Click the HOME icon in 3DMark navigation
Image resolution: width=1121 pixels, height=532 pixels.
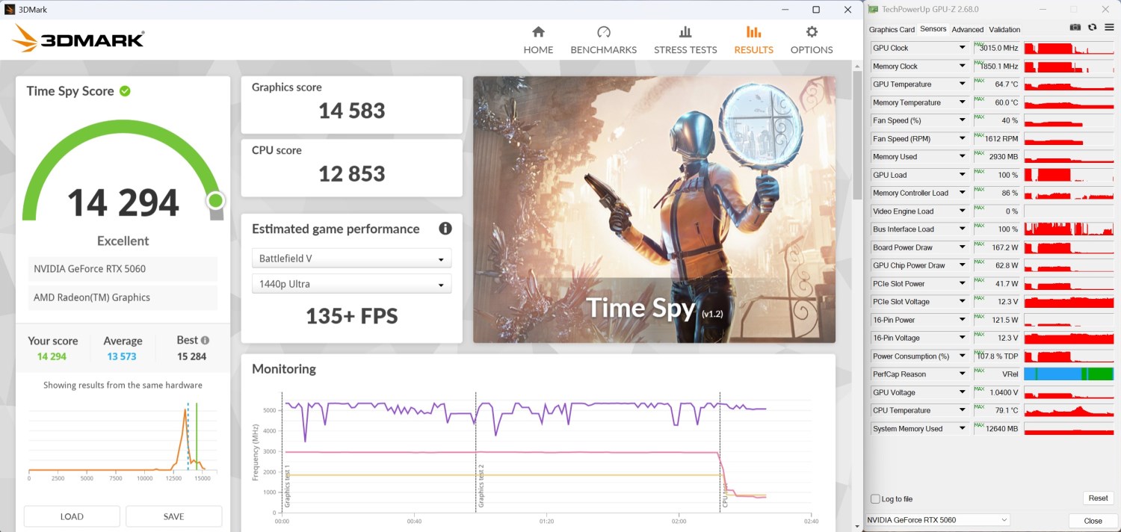(538, 32)
